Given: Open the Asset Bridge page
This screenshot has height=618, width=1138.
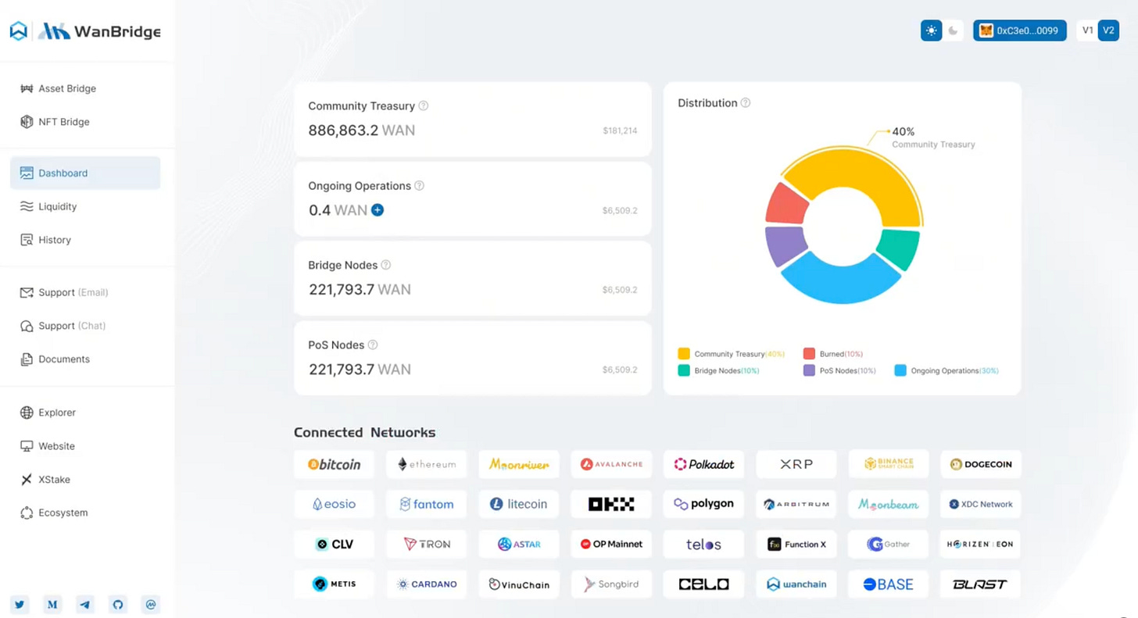Looking at the screenshot, I should pyautogui.click(x=84, y=88).
